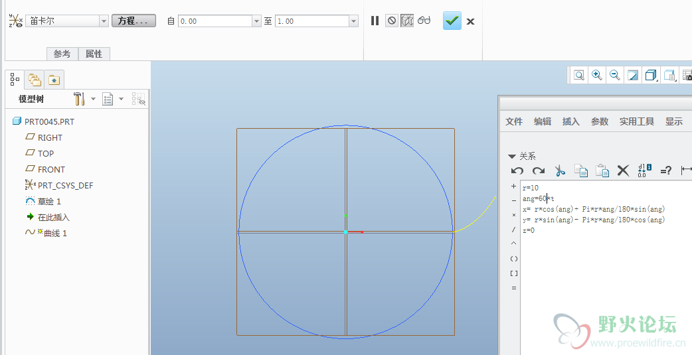The width and height of the screenshot is (692, 355).
Task: Open the 至 1.00 range dropdown
Action: pos(353,21)
